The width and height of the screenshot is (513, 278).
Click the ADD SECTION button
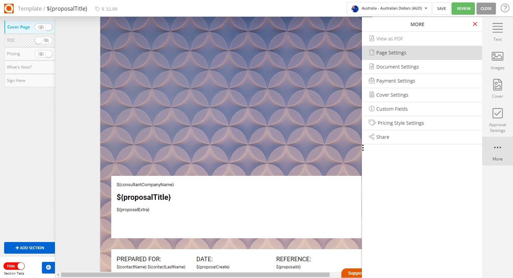tap(30, 248)
